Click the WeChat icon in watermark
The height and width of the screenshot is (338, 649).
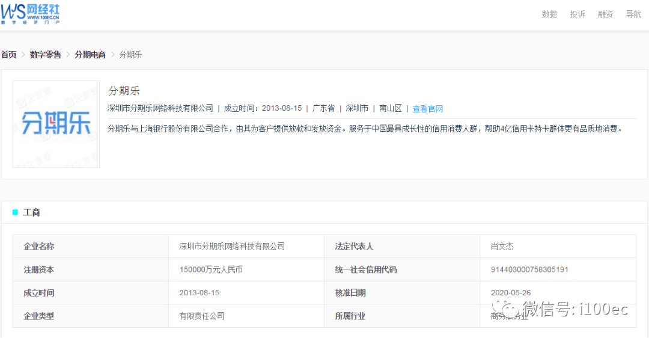point(505,307)
